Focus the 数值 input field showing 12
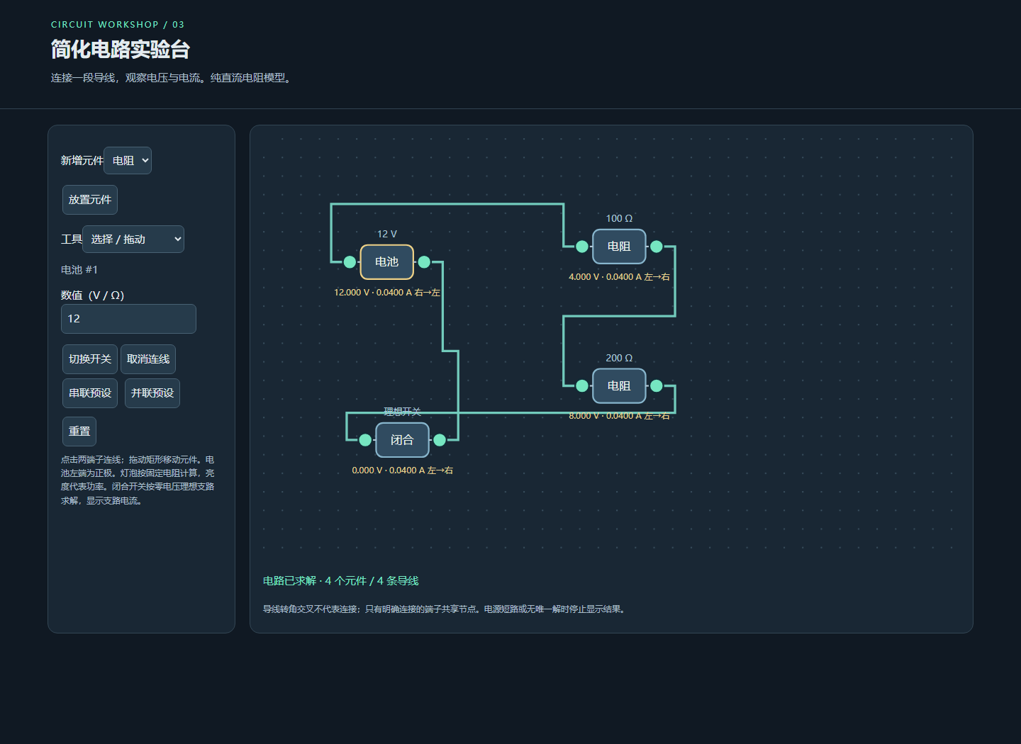 (128, 319)
